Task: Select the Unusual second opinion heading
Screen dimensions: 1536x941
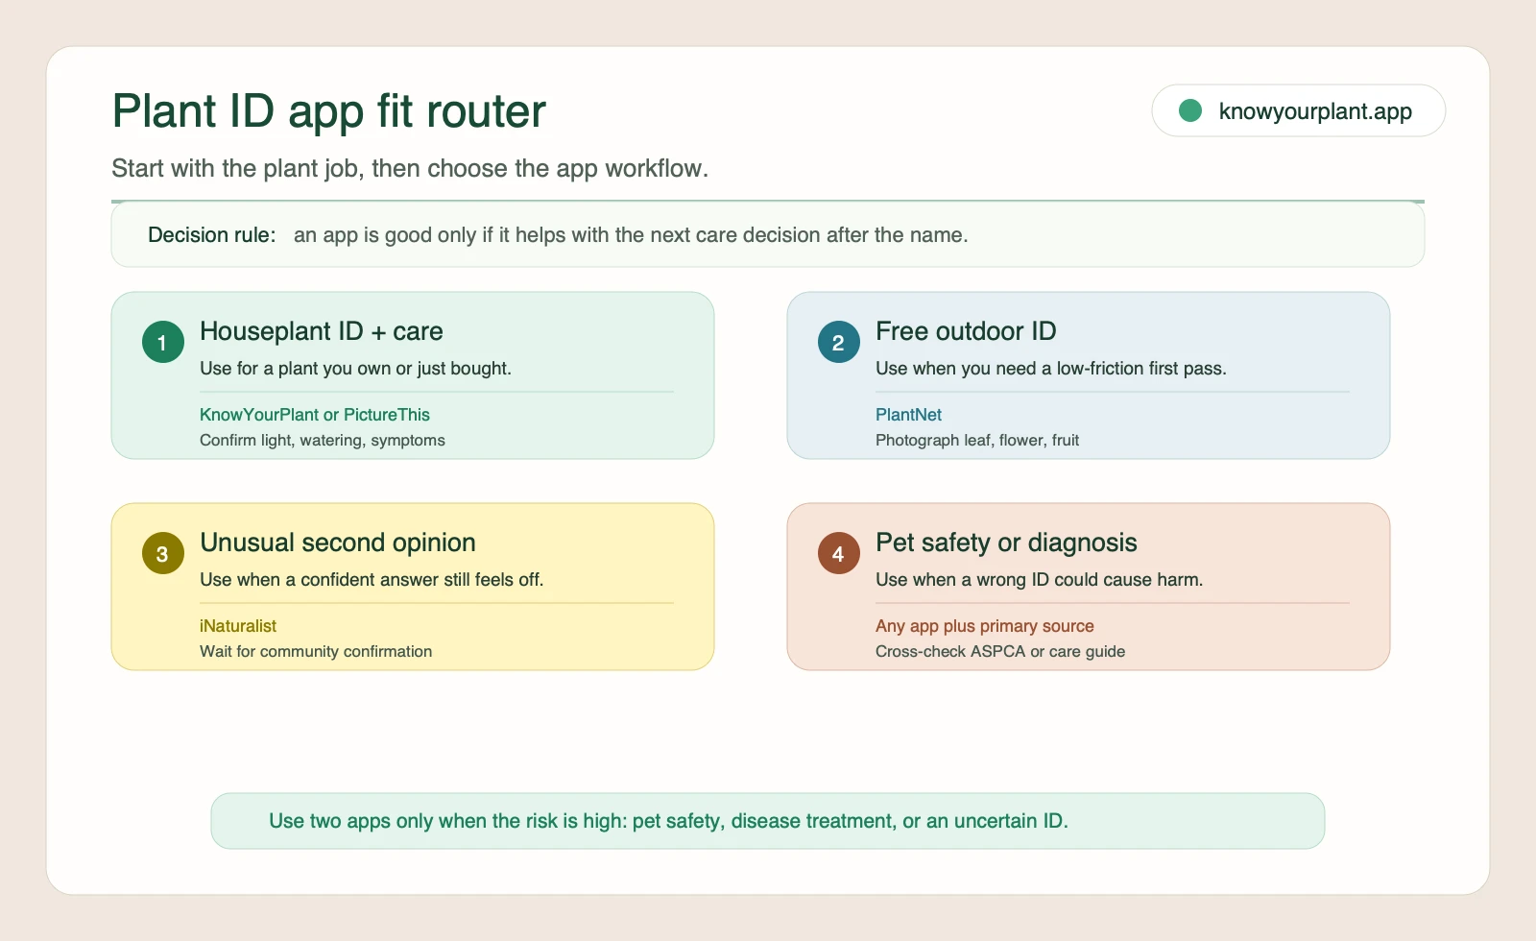Action: [x=338, y=543]
